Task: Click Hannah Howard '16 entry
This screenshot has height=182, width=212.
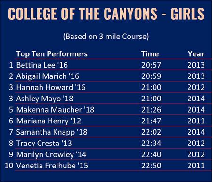Action: (51, 87)
